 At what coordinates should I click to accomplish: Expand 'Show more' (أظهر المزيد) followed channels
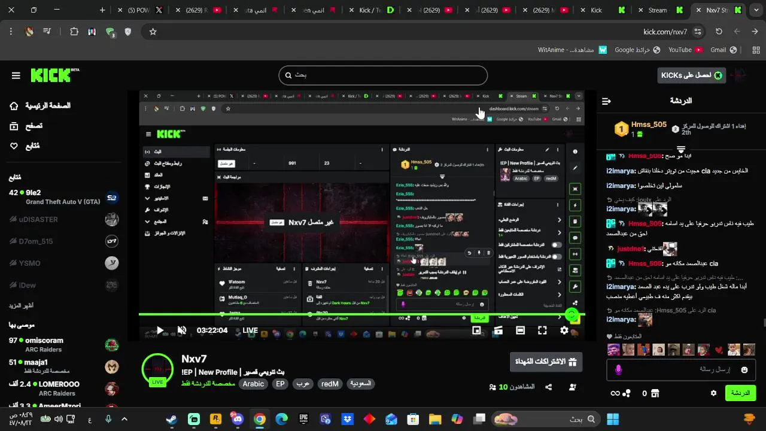pos(21,305)
